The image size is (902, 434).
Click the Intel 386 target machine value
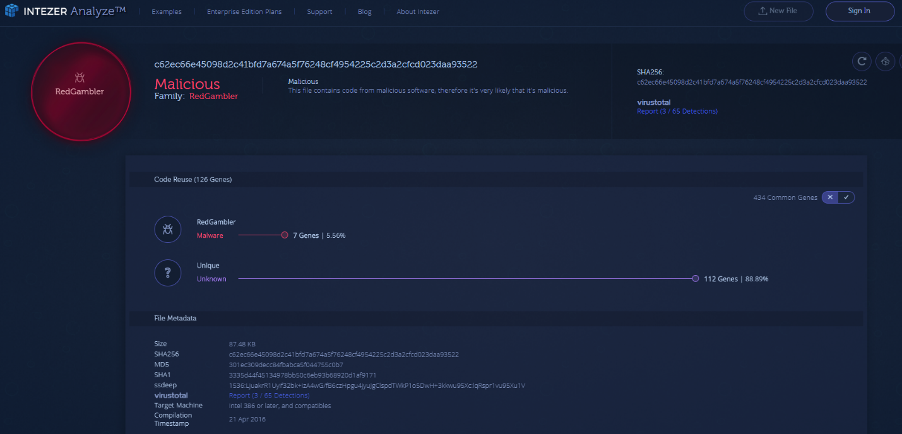pos(280,406)
